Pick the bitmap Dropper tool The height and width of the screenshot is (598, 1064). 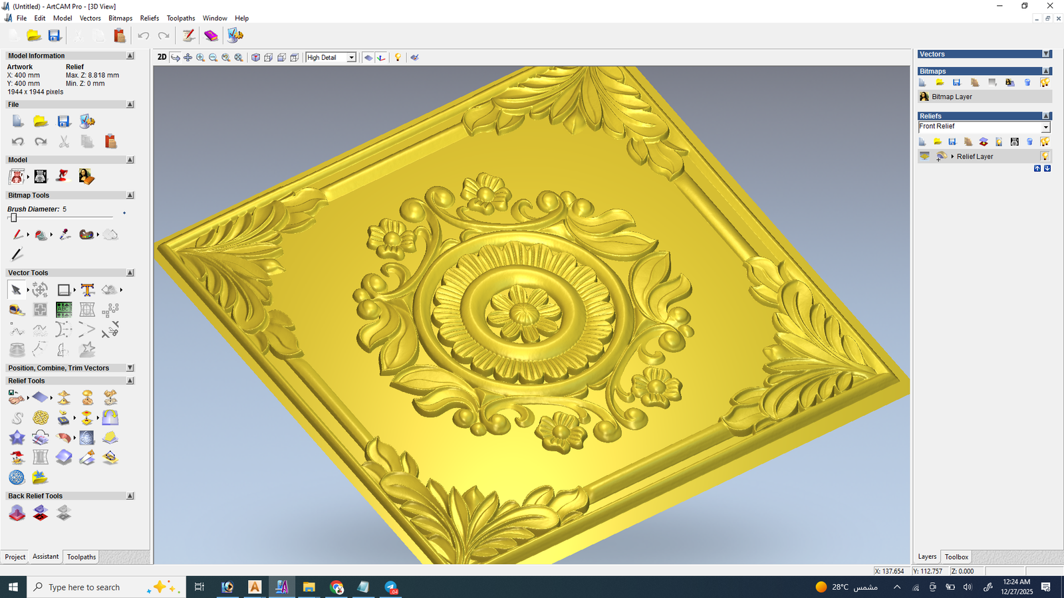(65, 235)
